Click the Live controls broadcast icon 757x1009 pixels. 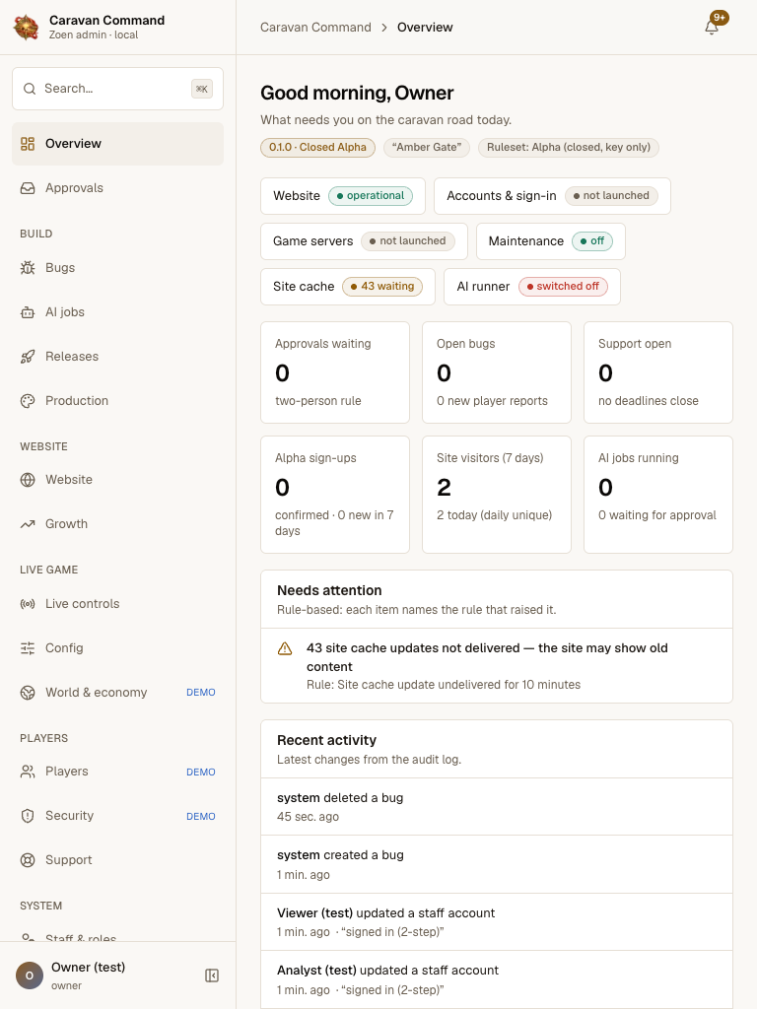click(x=28, y=604)
